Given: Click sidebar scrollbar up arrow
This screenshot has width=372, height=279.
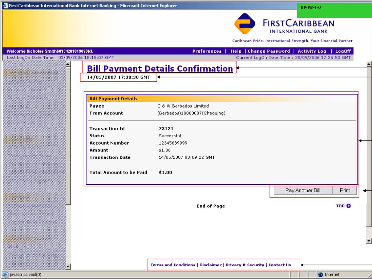Looking at the screenshot, I should (68, 64).
